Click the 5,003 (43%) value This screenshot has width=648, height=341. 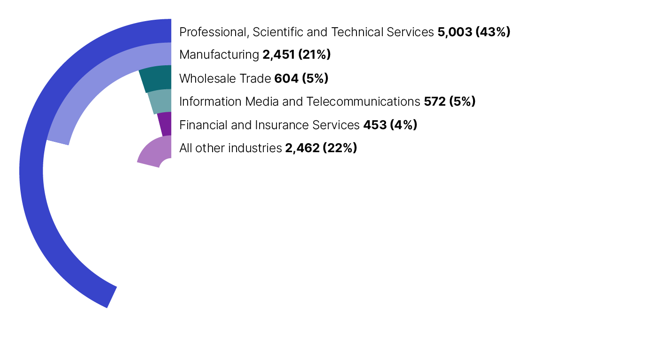474,32
